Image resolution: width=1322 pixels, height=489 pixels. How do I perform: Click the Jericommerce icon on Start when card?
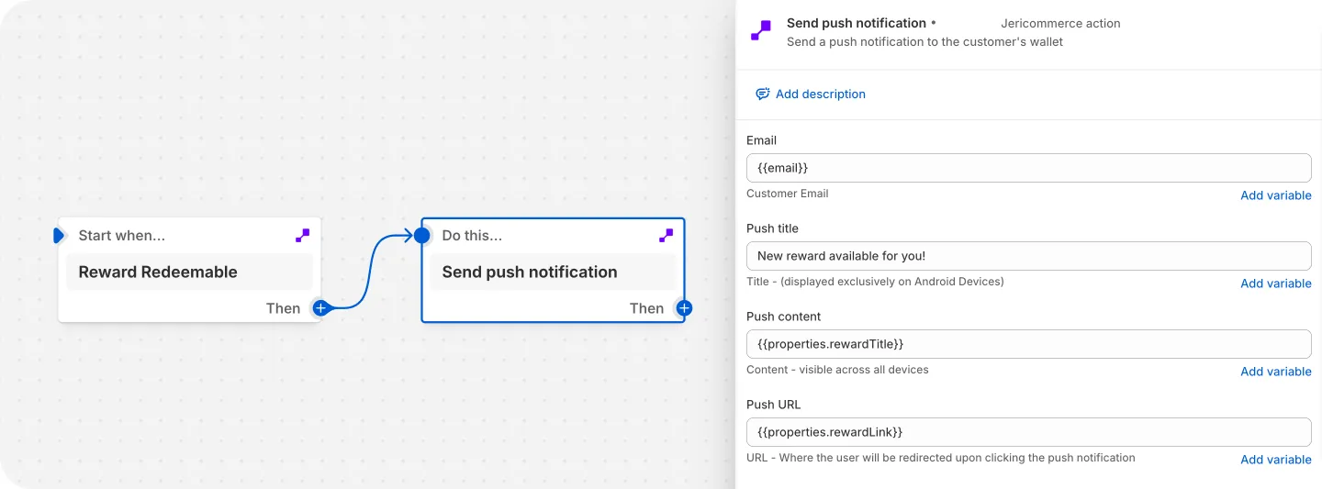coord(303,236)
